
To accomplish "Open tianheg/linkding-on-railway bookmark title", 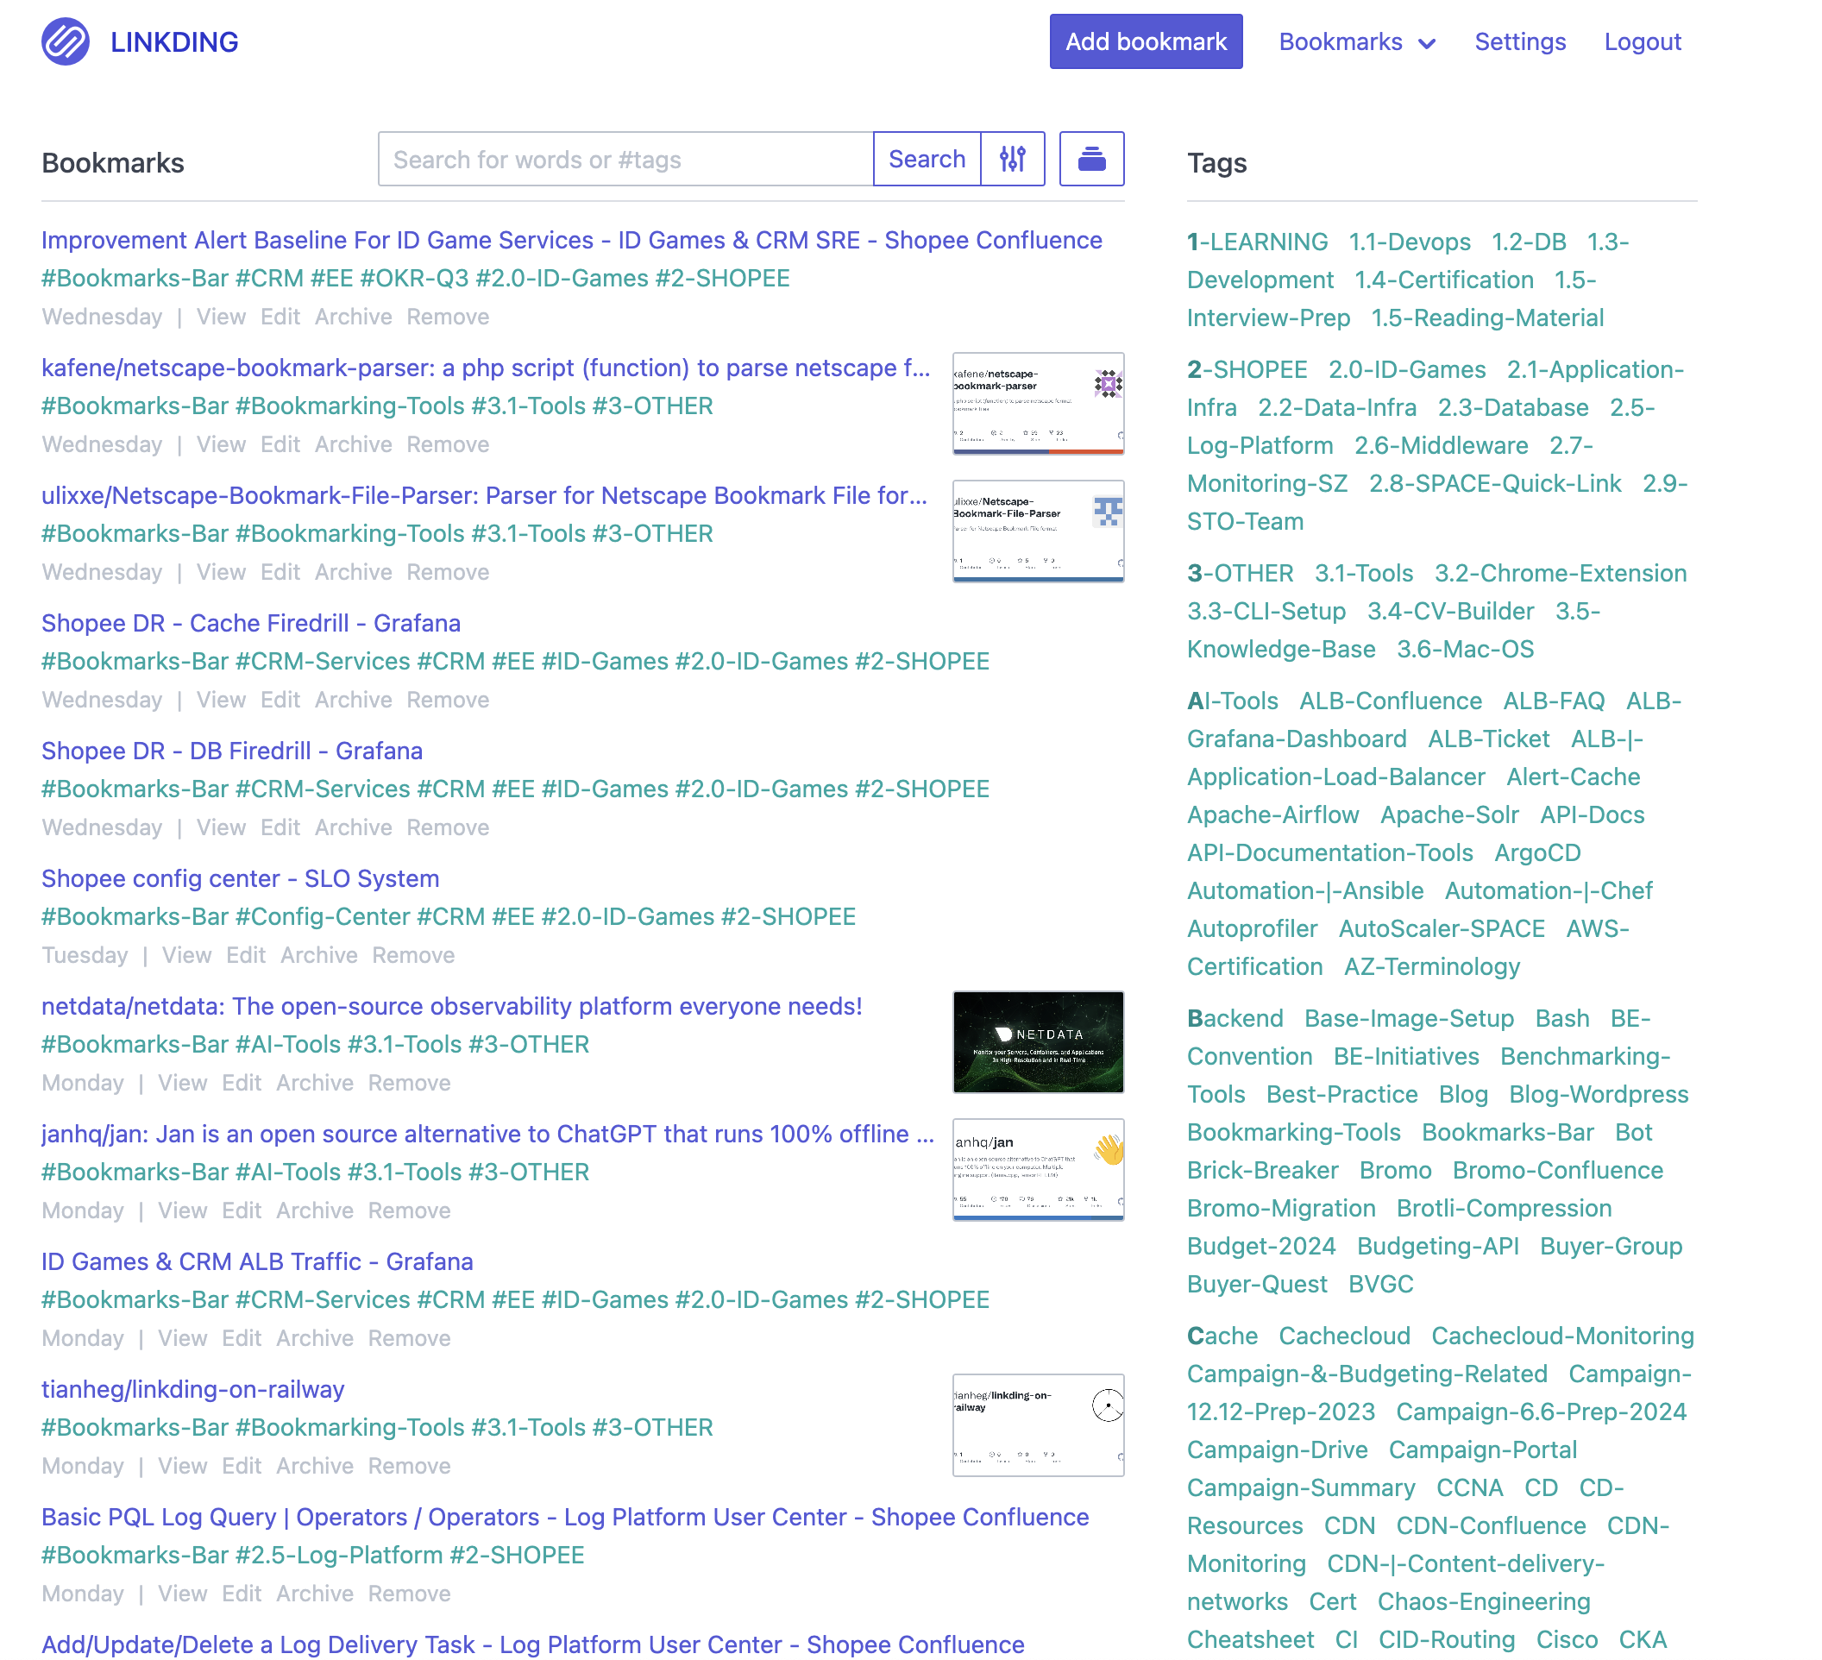I will pyautogui.click(x=193, y=1390).
